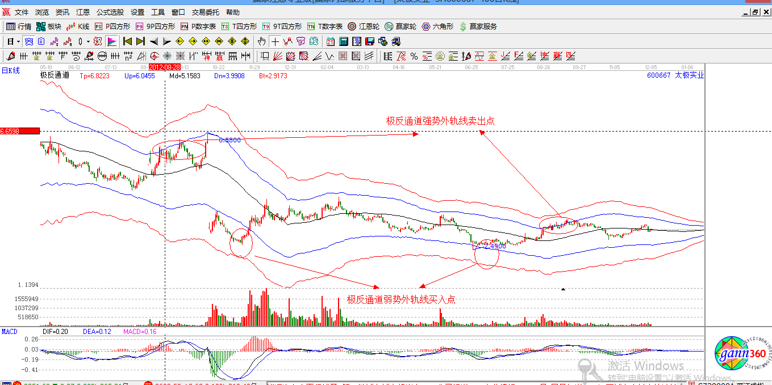
Task: Open the 设置 menu
Action: pyautogui.click(x=137, y=12)
